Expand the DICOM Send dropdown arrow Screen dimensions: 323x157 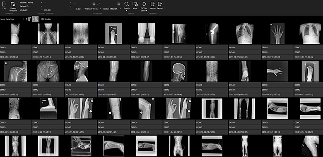coord(147,11)
